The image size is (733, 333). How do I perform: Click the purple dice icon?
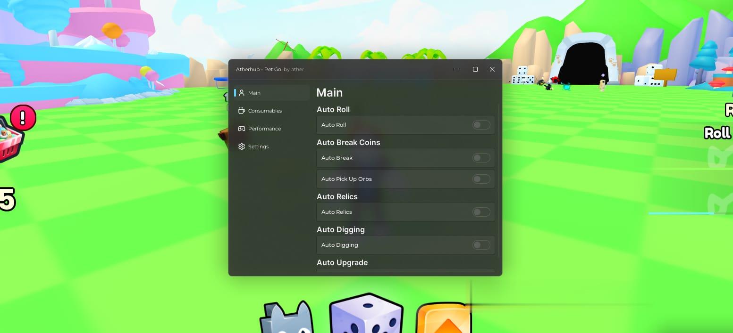point(366,315)
